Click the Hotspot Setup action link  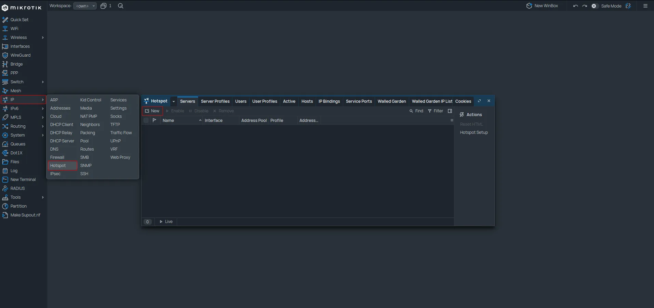coord(473,132)
